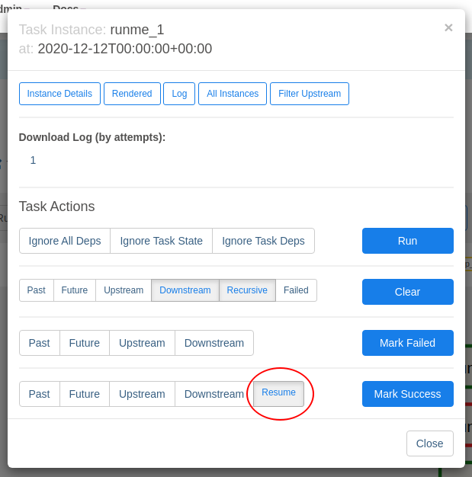Disable the Recursive option
Image resolution: width=472 pixels, height=477 pixels.
click(x=247, y=290)
